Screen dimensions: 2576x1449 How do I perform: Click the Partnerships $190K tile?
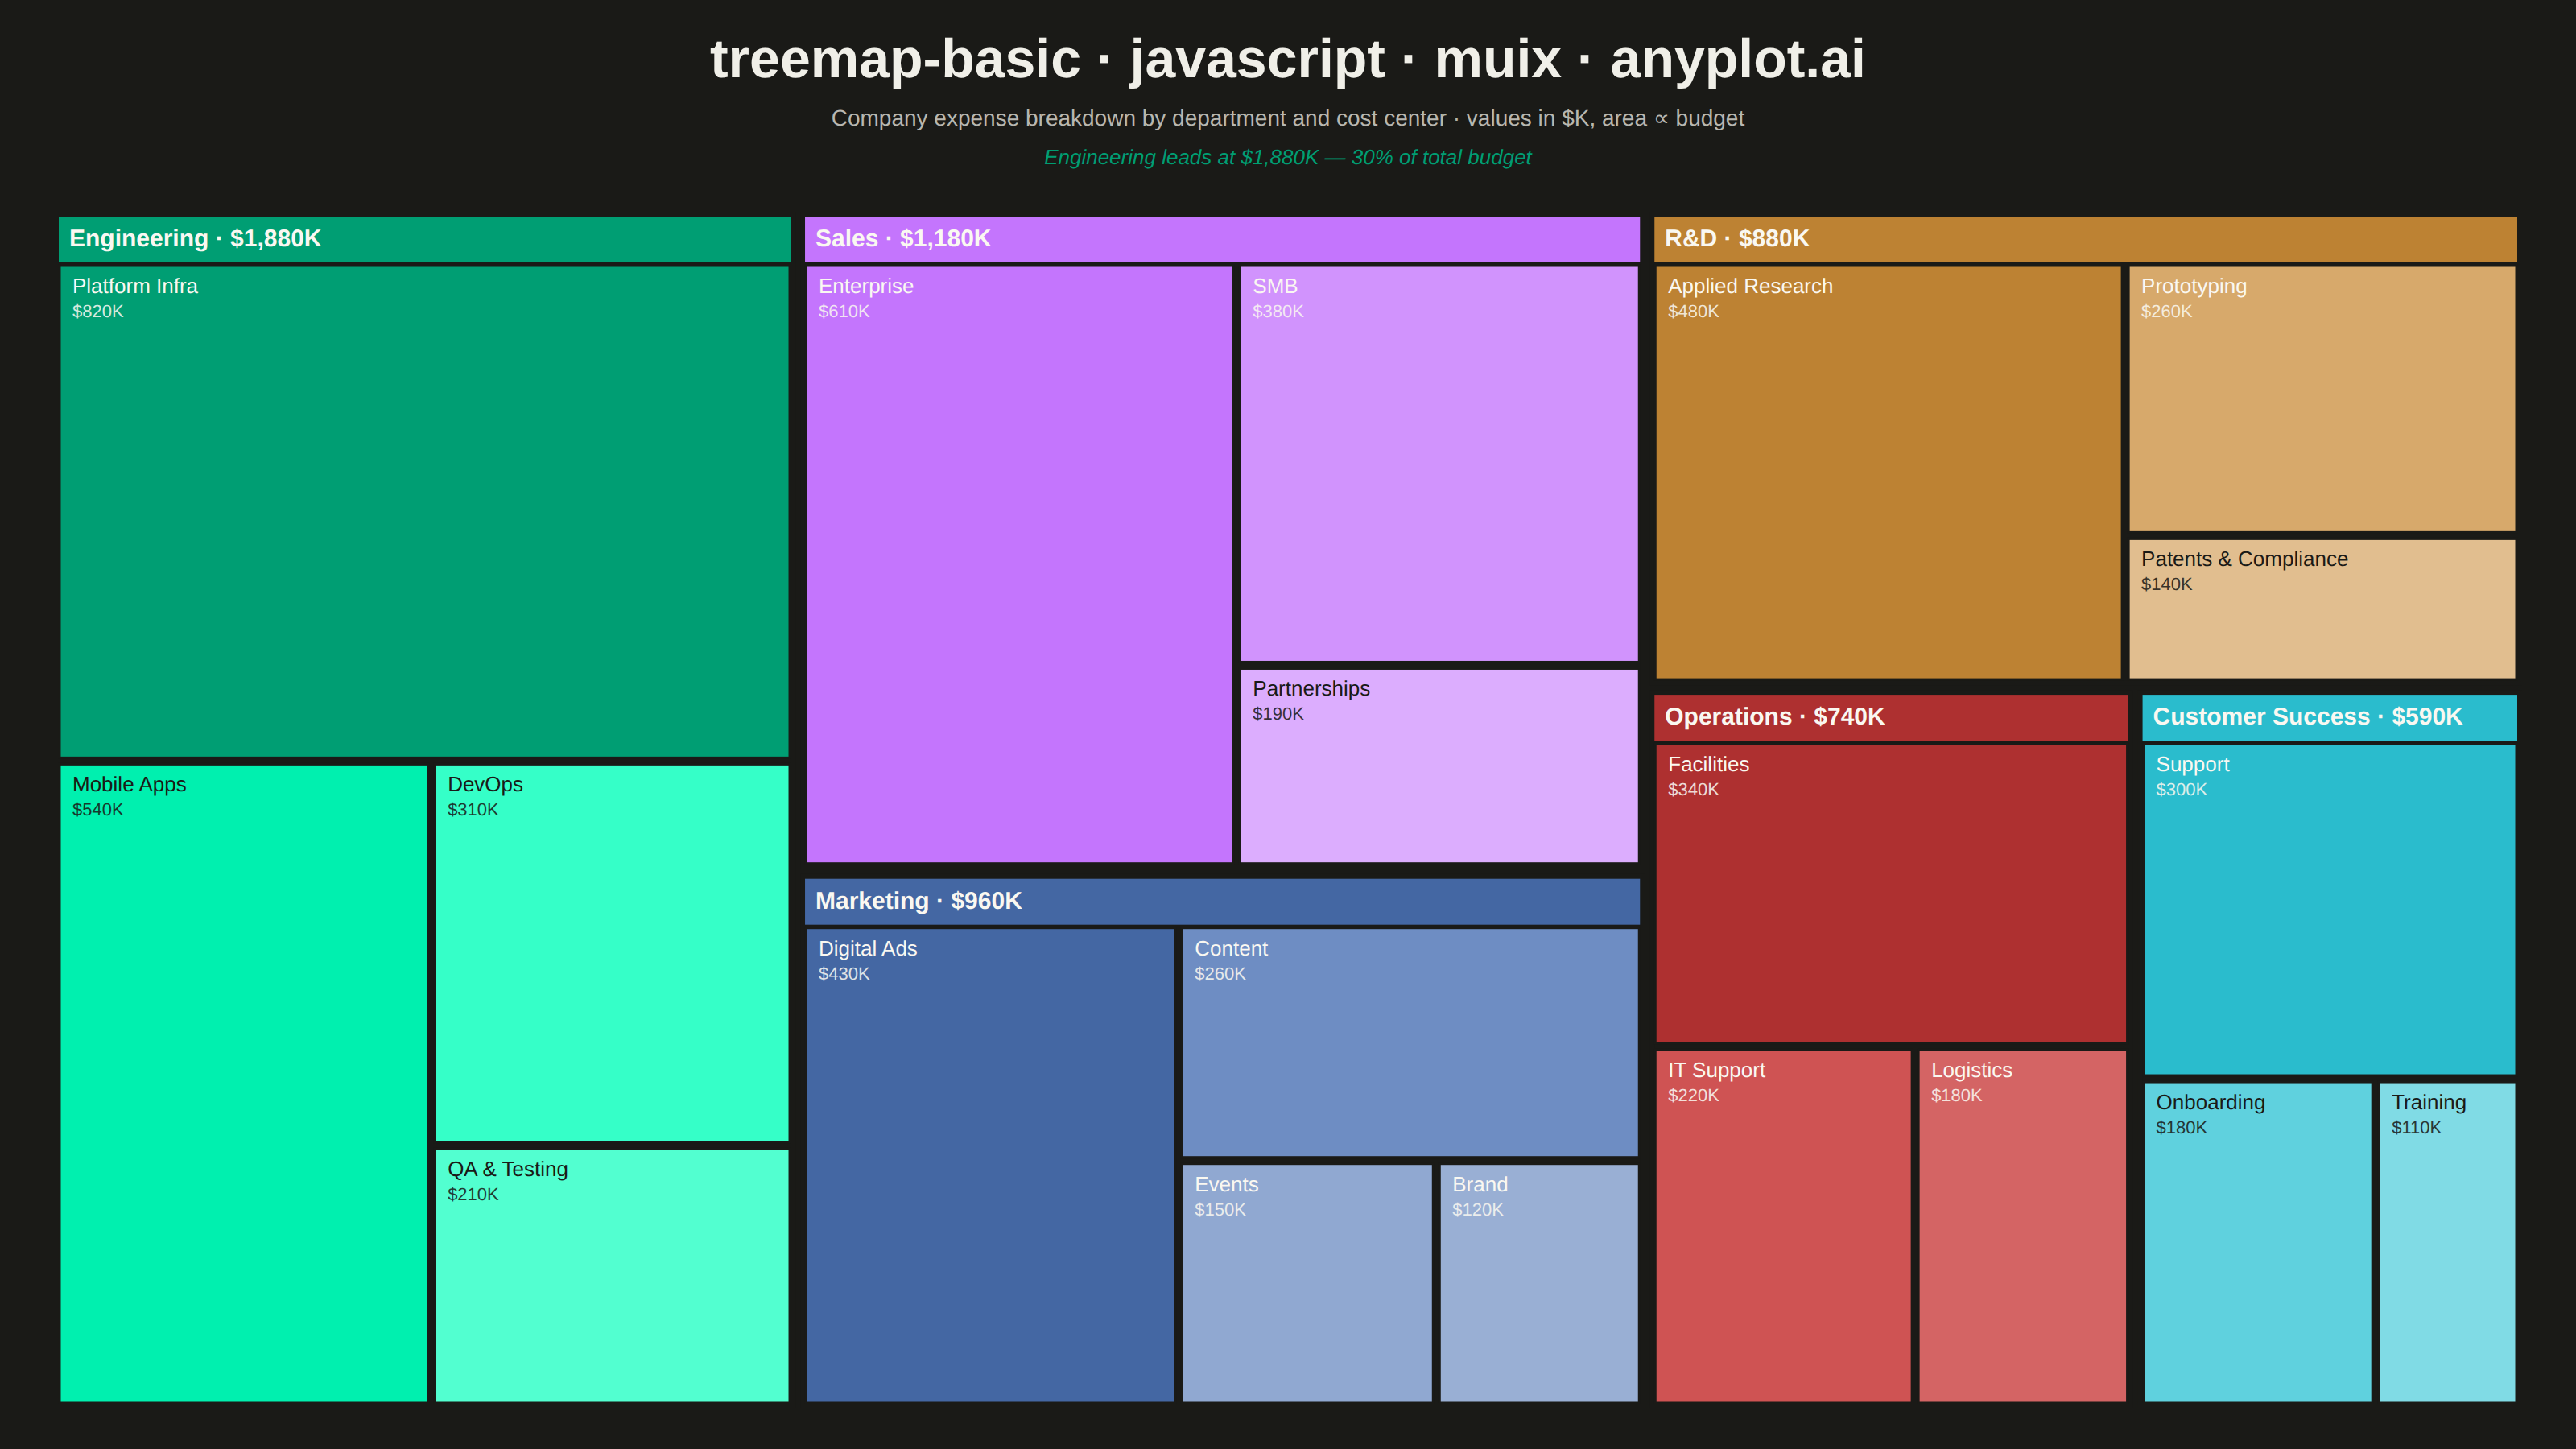click(1439, 766)
